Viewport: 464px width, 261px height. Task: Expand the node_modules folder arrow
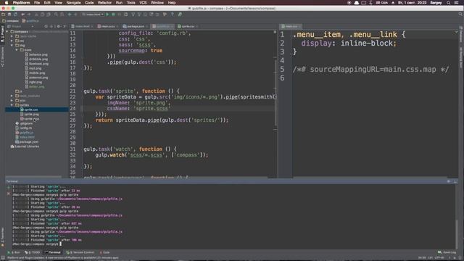12,96
